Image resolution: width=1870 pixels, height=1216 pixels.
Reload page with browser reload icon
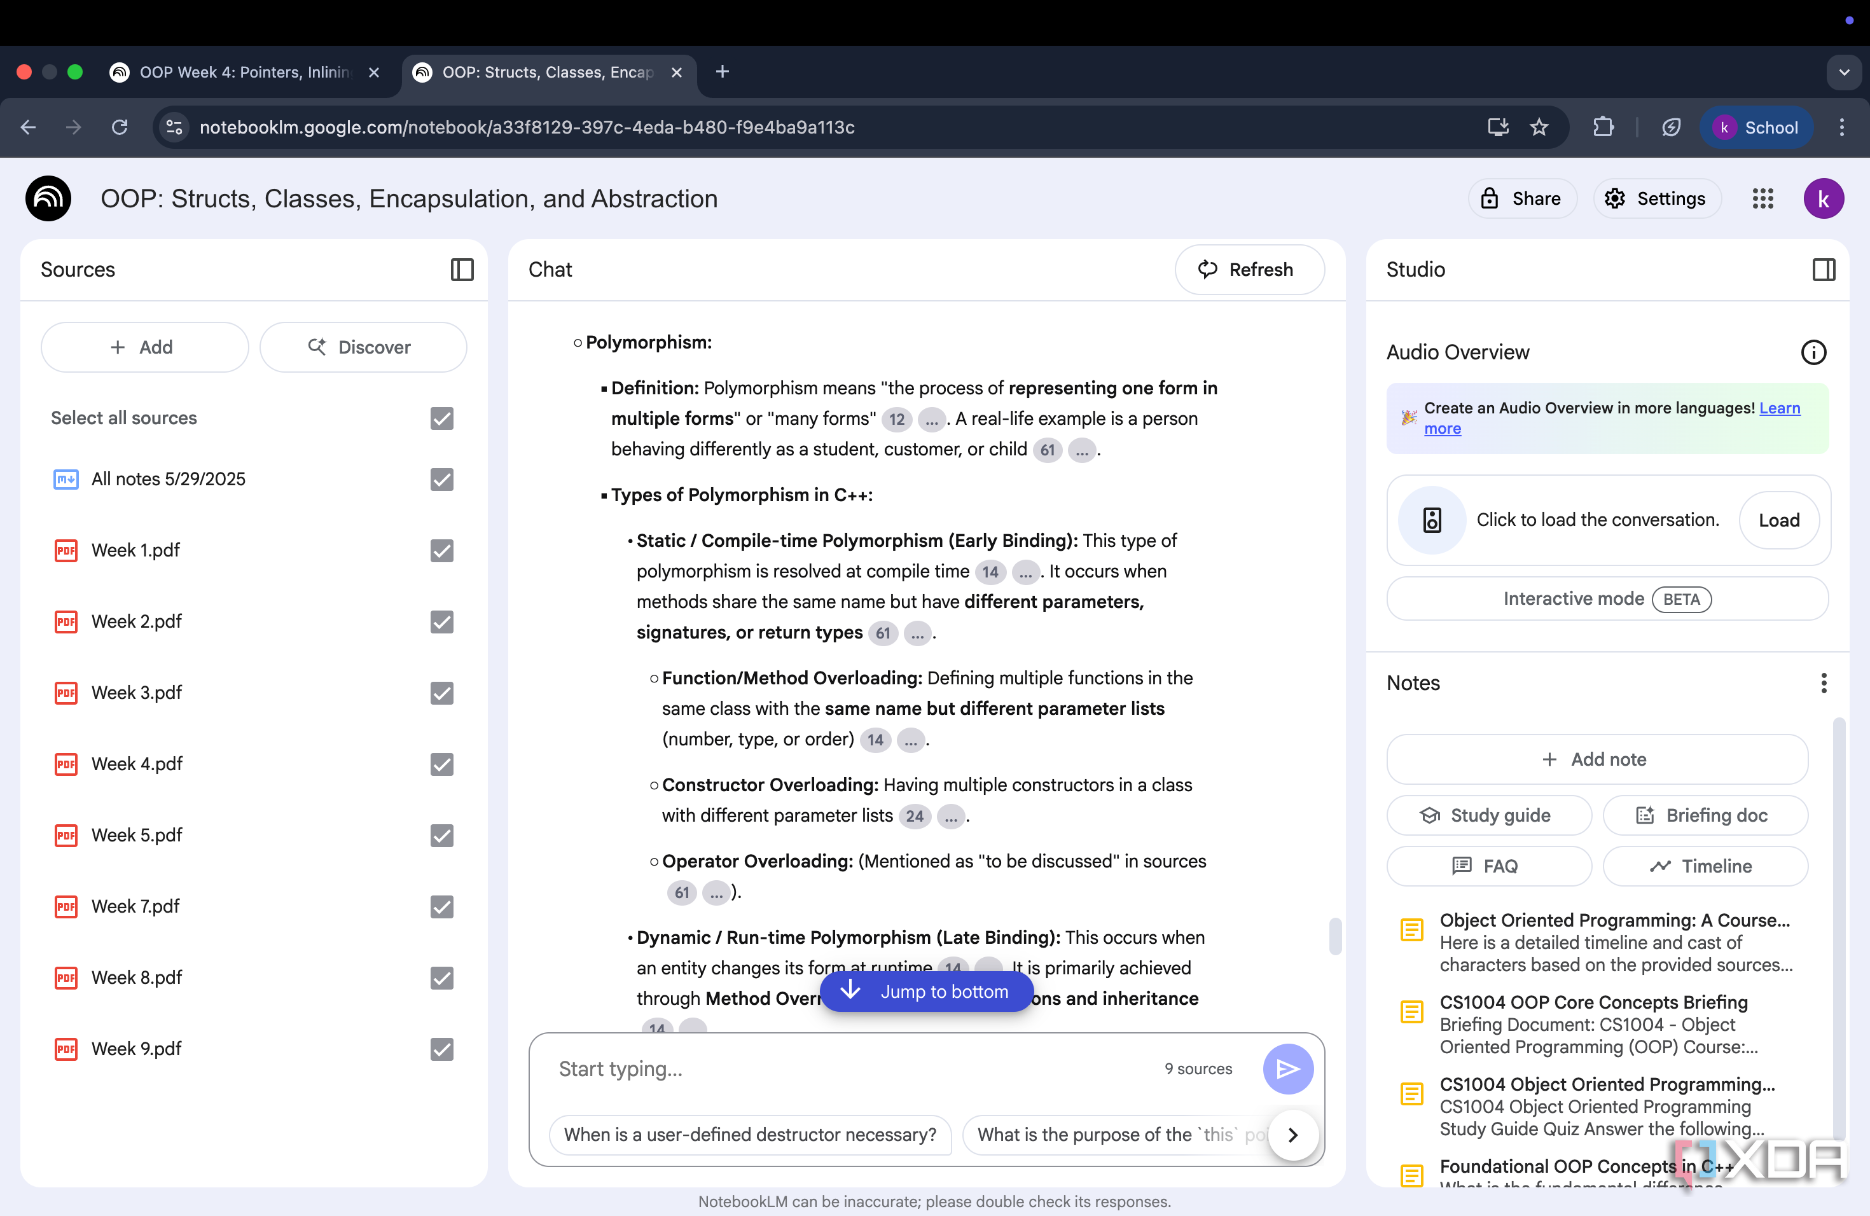click(120, 127)
